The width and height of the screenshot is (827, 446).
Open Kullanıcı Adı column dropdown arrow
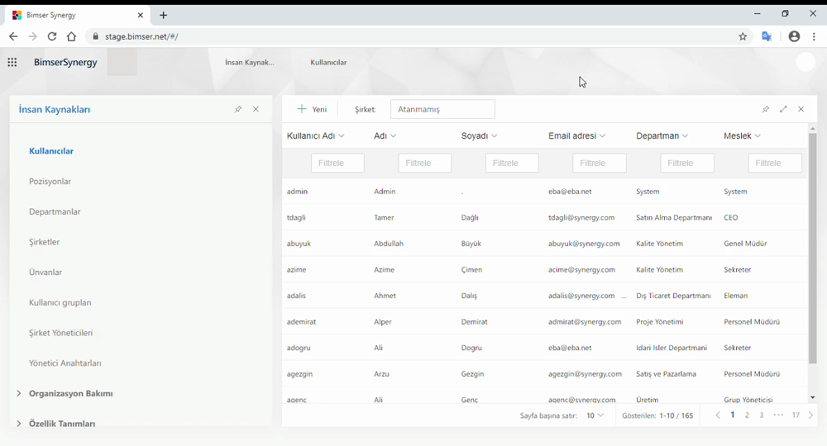pos(342,136)
